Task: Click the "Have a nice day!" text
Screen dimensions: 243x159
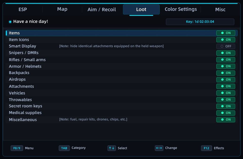Action: tap(31, 21)
